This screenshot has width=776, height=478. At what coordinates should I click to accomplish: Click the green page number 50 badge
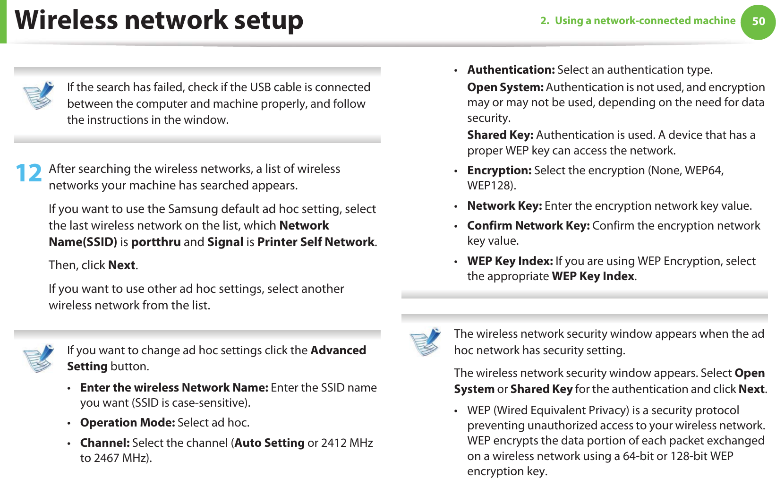click(758, 21)
